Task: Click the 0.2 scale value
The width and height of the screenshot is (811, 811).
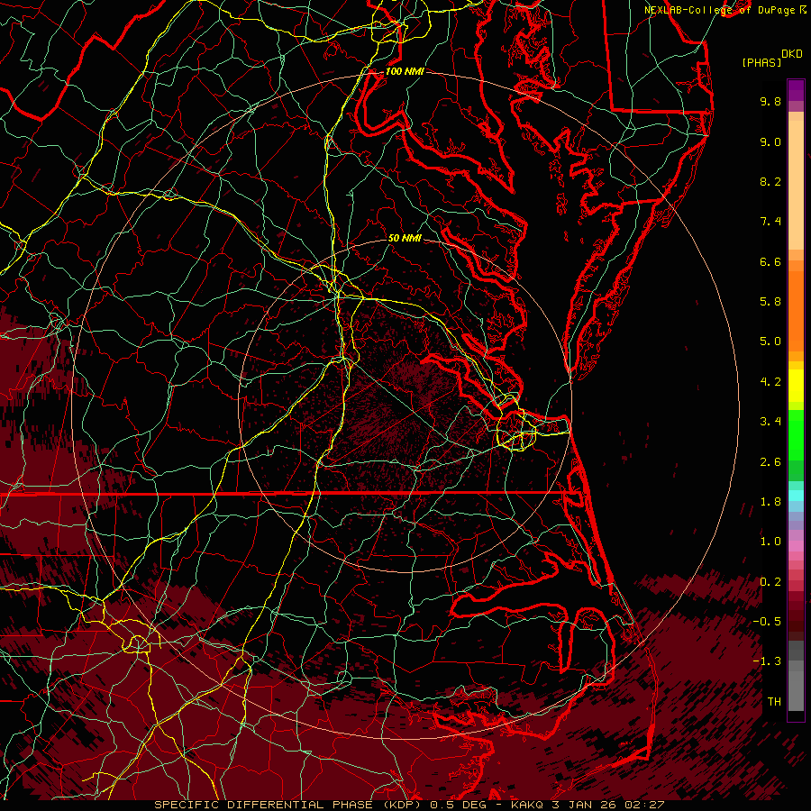Action: coord(770,582)
